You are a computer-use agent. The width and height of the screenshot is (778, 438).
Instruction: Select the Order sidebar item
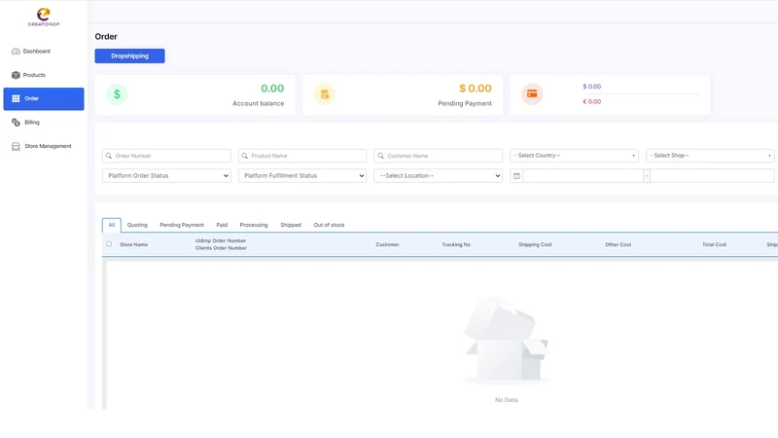[44, 99]
